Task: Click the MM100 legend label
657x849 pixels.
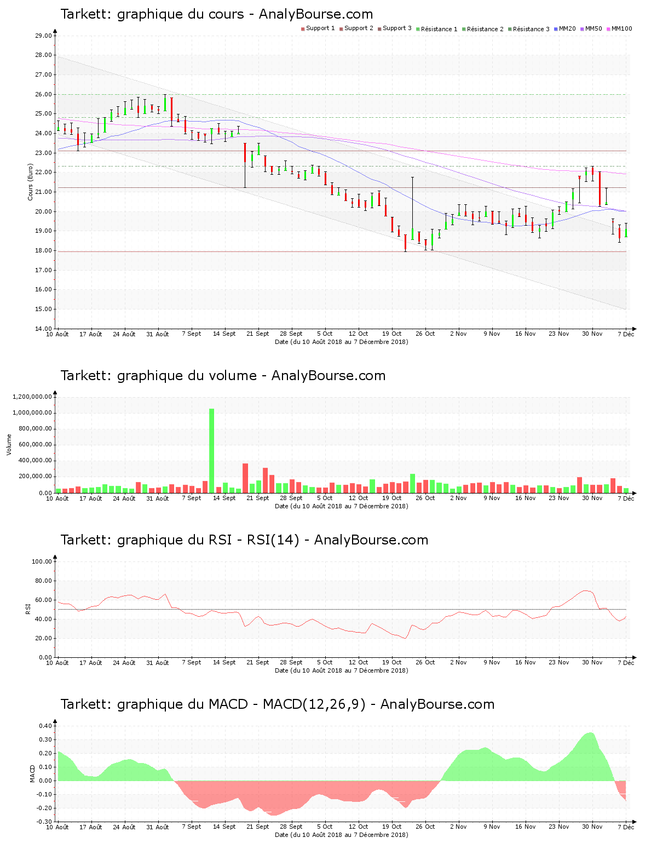Action: (621, 28)
